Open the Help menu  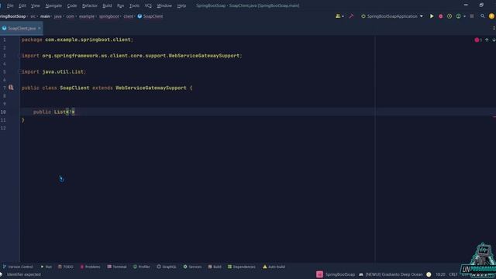tap(181, 5)
